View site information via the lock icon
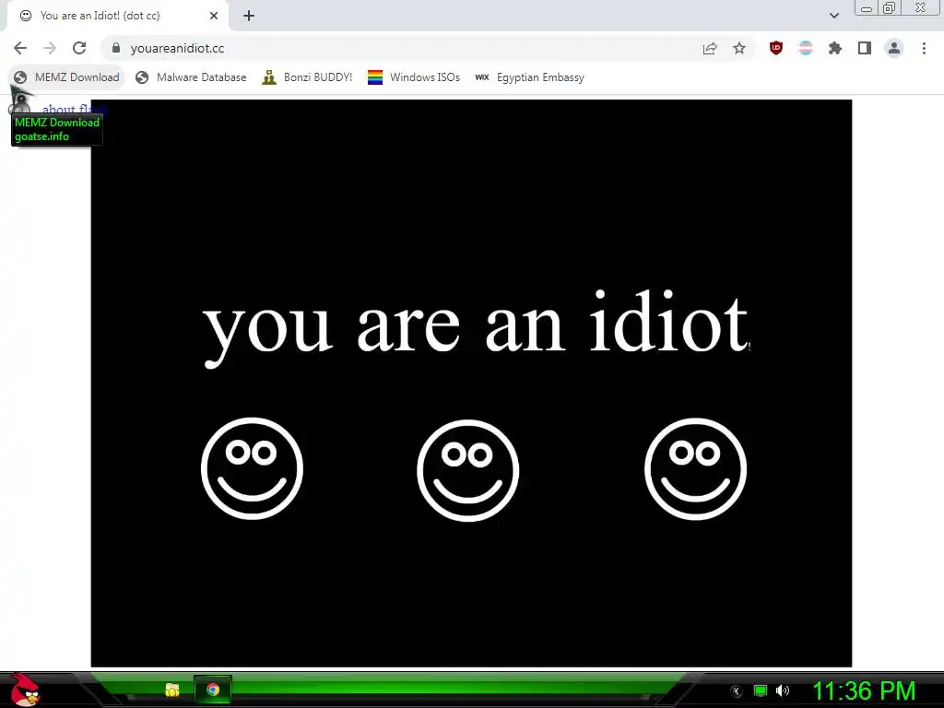Screen dimensions: 944x708 116,48
